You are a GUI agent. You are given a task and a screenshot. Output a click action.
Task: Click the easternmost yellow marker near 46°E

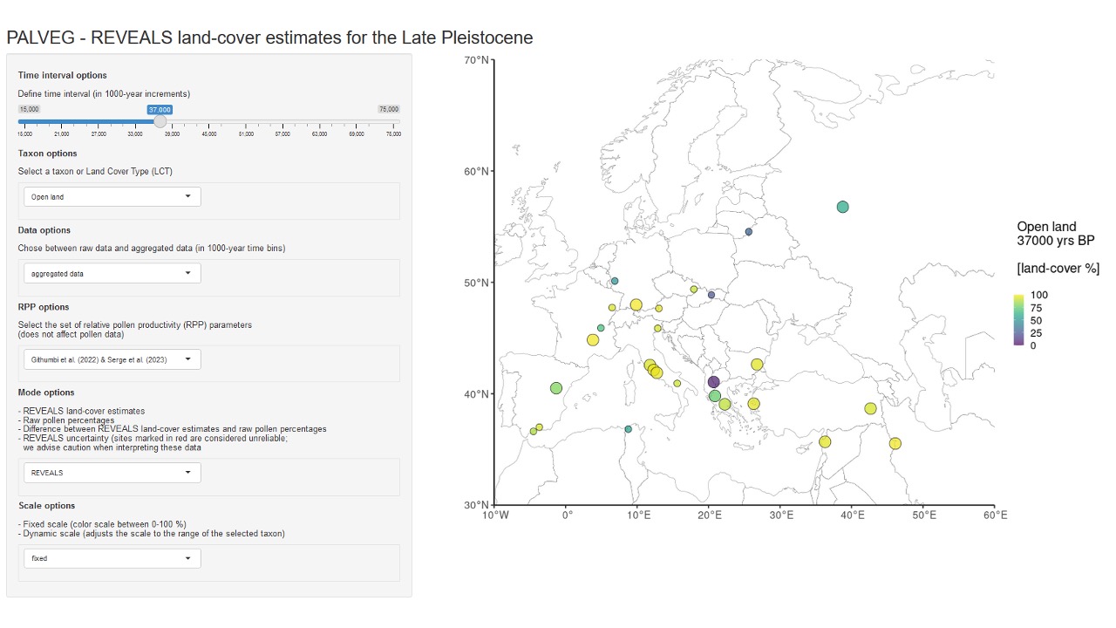tap(895, 444)
